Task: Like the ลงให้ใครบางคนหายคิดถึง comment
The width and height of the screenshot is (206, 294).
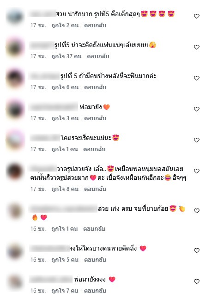Action: pos(196,251)
